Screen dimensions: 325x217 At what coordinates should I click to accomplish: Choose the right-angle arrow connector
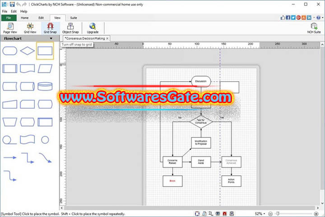pyautogui.click(x=28, y=158)
